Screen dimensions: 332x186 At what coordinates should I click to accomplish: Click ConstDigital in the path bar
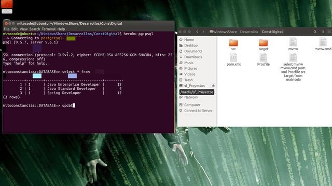tap(272, 32)
